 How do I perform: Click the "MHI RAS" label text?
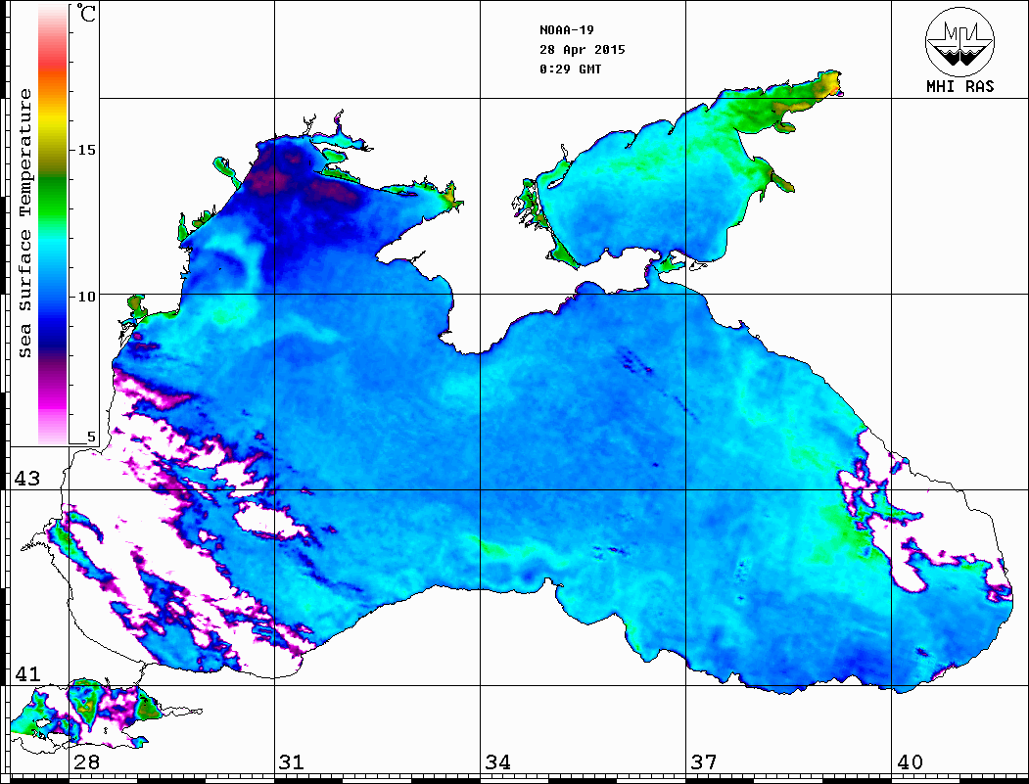(x=960, y=86)
